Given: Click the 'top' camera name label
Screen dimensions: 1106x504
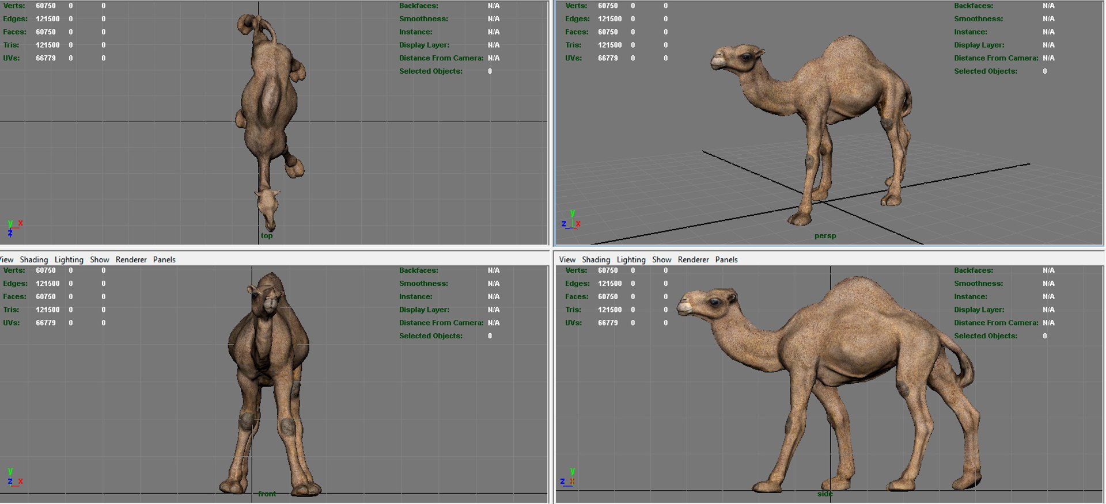Looking at the screenshot, I should (x=267, y=236).
